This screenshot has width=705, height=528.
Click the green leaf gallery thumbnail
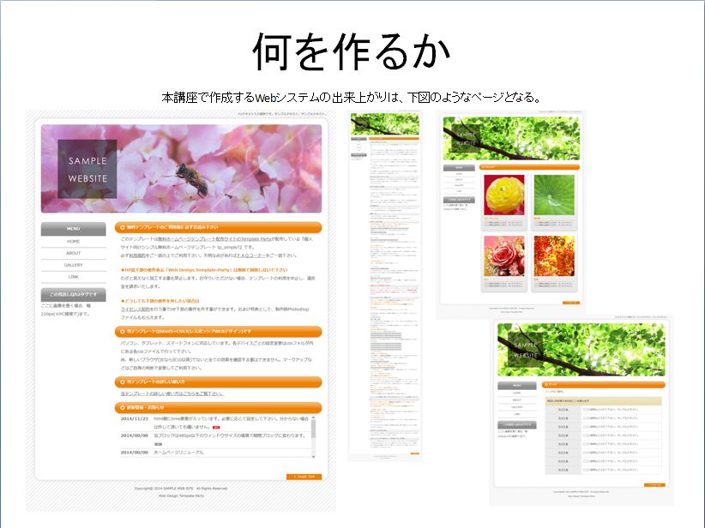click(x=554, y=195)
